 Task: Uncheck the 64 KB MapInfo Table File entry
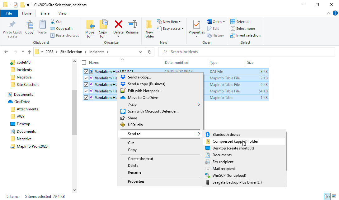pos(86,91)
